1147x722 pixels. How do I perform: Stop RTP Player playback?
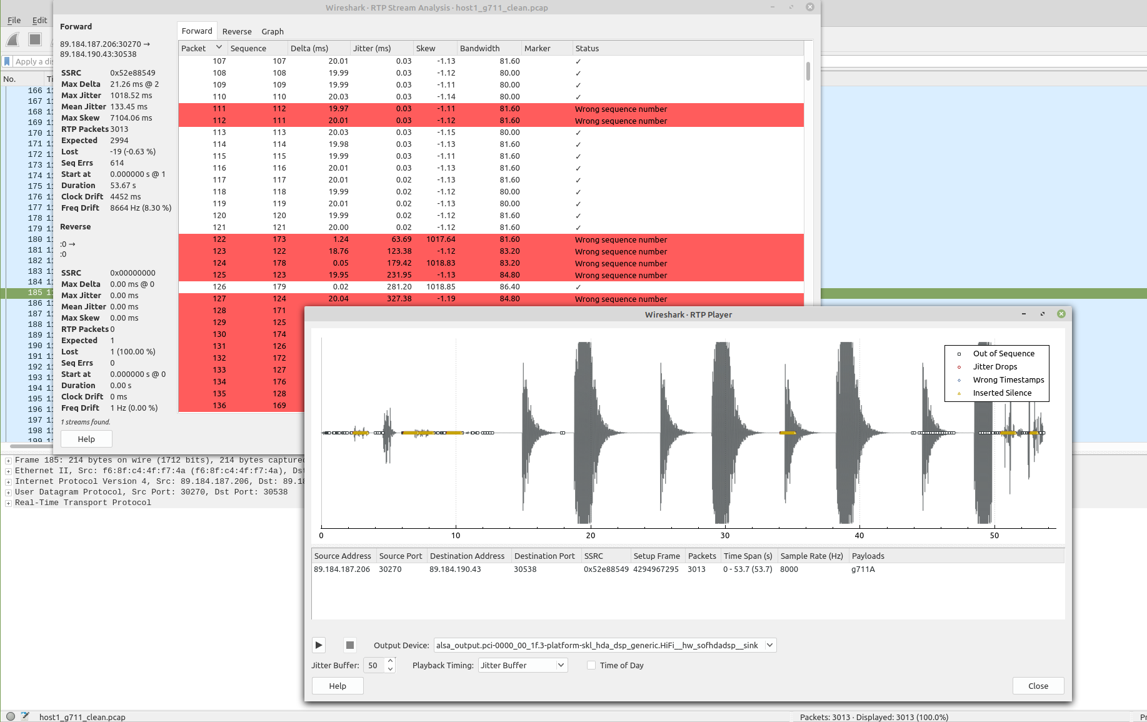[x=350, y=645]
